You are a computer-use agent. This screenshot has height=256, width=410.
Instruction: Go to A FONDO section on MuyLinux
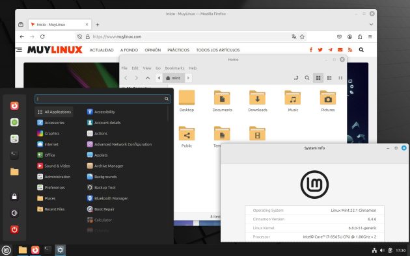129,50
